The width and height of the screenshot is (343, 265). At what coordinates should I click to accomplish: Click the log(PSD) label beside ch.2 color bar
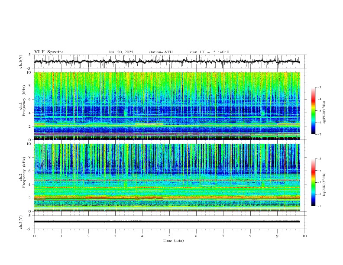324,184
